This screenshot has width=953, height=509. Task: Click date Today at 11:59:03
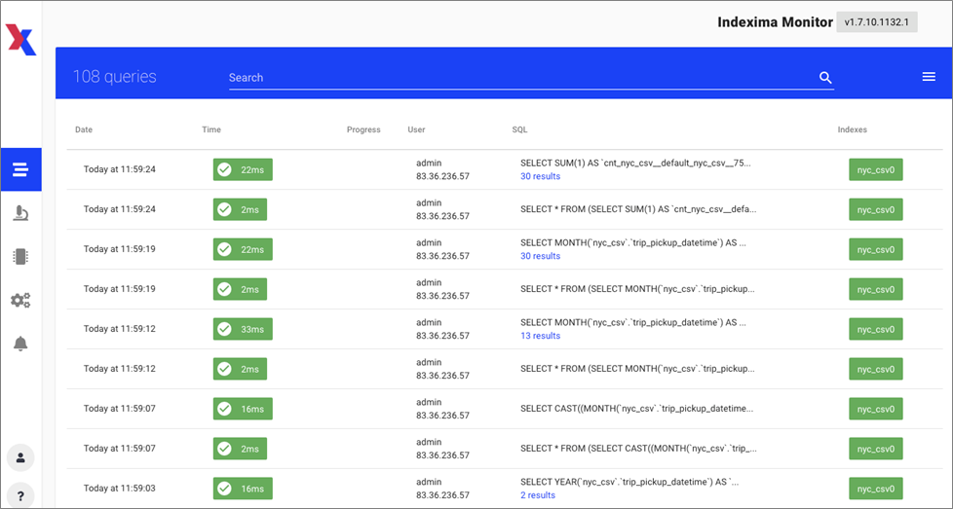(x=120, y=489)
